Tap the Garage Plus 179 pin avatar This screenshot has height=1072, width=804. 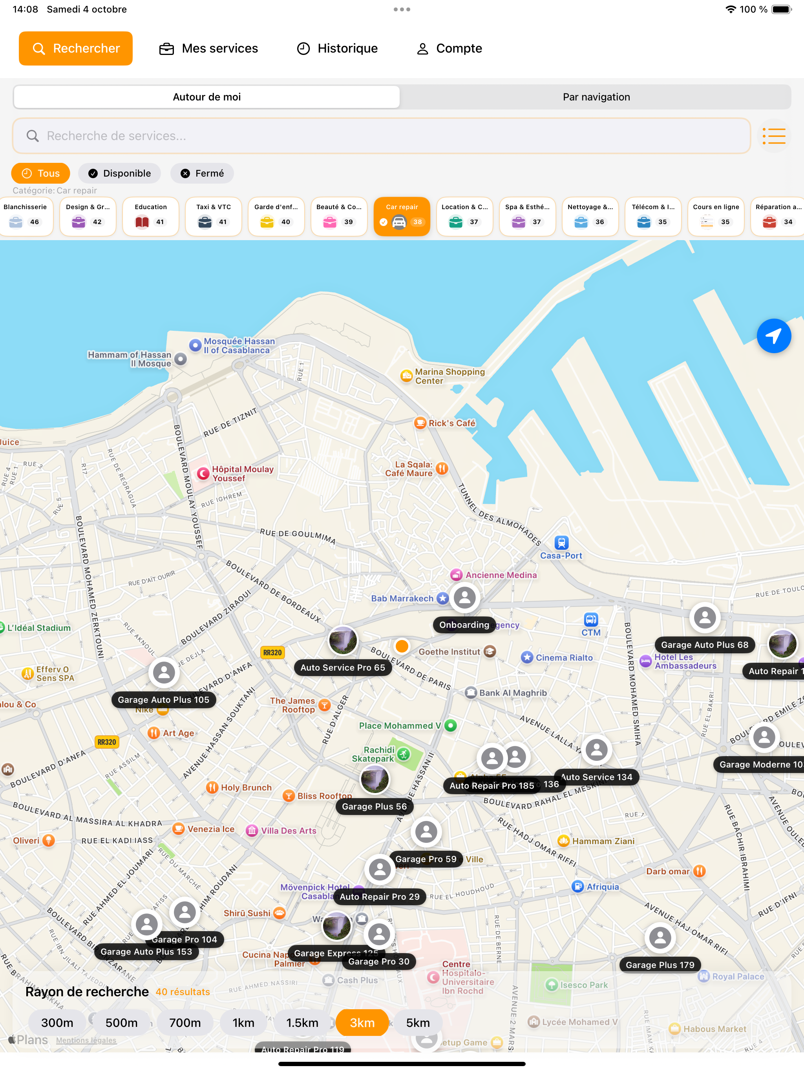click(x=660, y=938)
